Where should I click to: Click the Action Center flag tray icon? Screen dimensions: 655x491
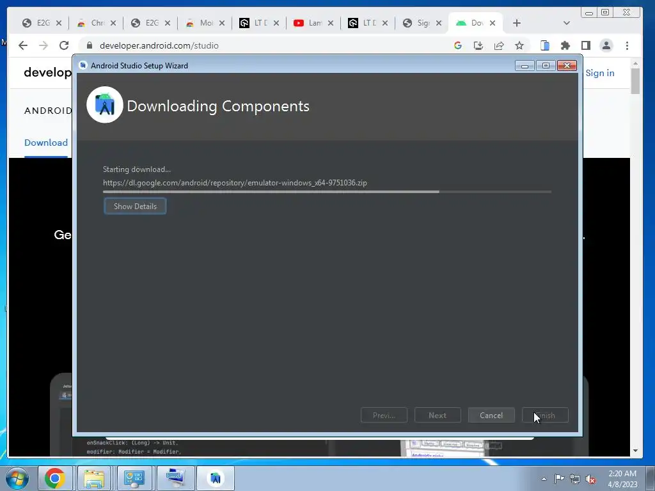coord(559,479)
